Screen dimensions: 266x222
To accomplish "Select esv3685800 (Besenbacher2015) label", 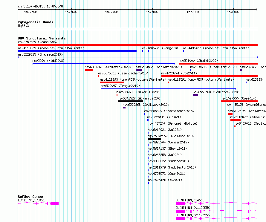I will tap(169, 111).
